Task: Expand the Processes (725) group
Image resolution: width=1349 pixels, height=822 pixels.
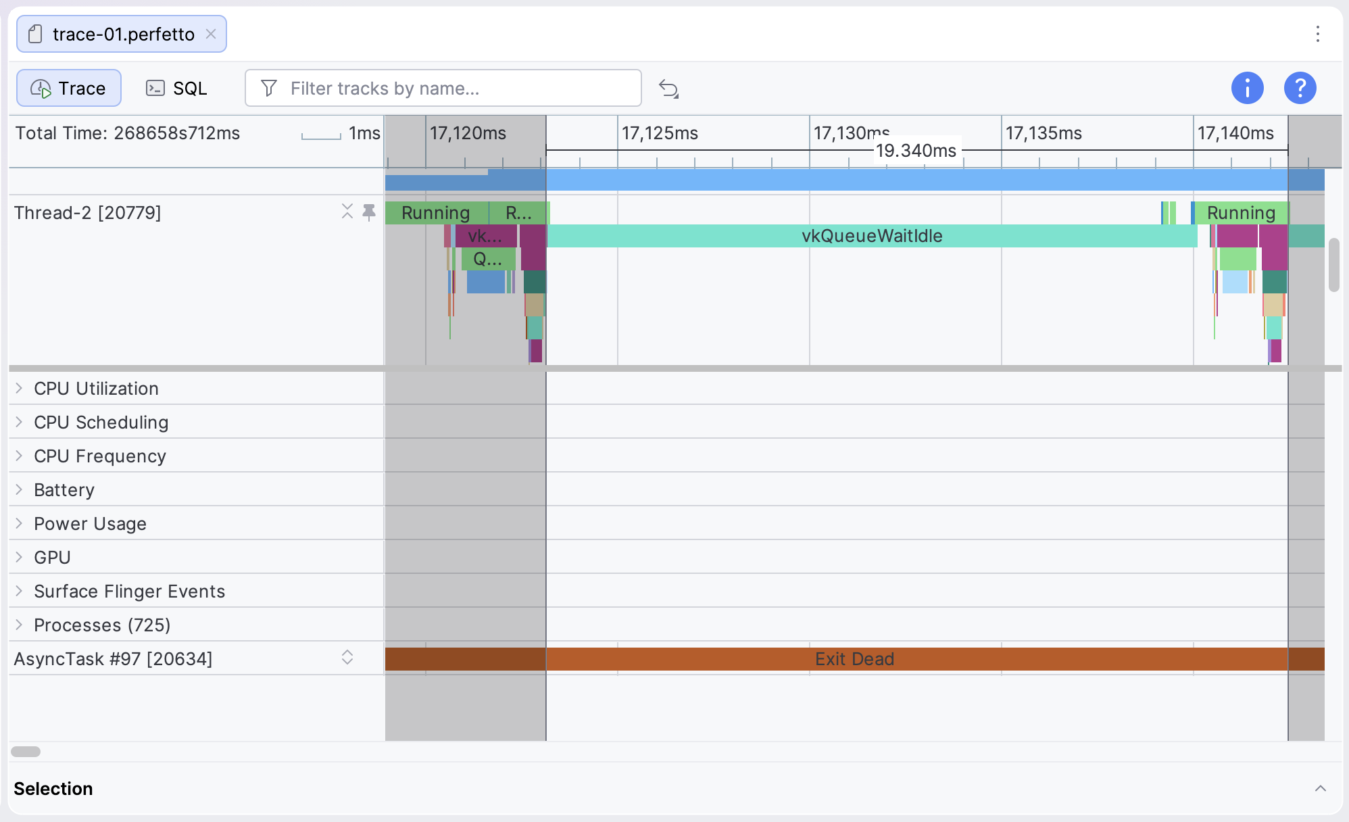Action: pos(19,625)
